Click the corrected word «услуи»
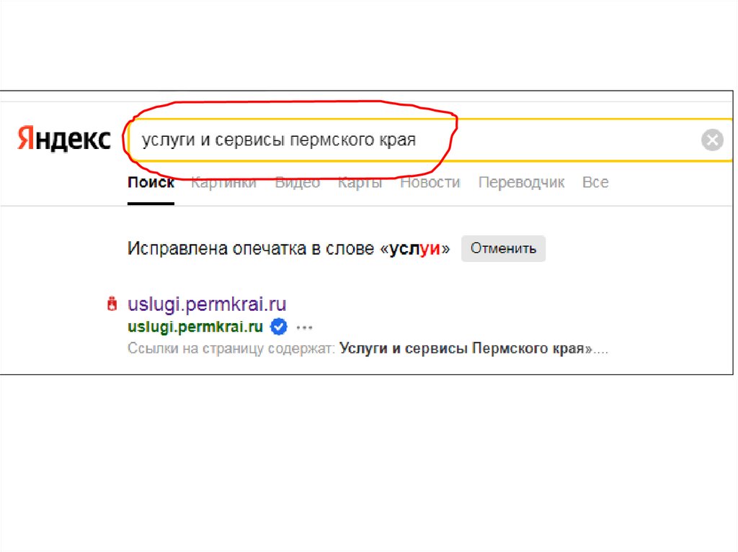The image size is (738, 552). click(414, 249)
